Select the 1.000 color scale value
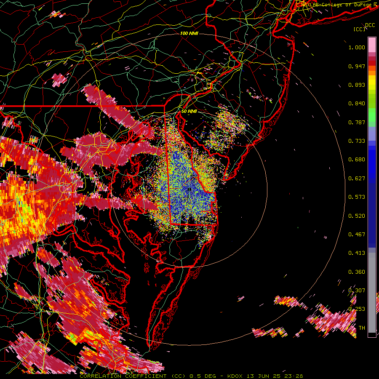Screen dimensions: 379x379 (357, 47)
